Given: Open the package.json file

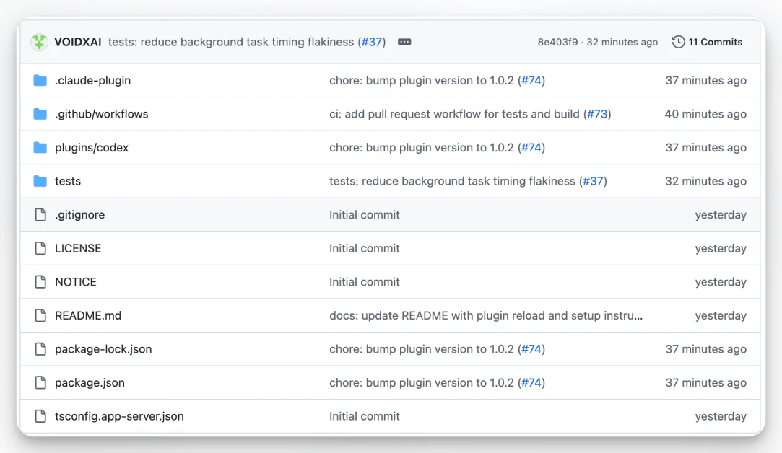Looking at the screenshot, I should click(90, 382).
